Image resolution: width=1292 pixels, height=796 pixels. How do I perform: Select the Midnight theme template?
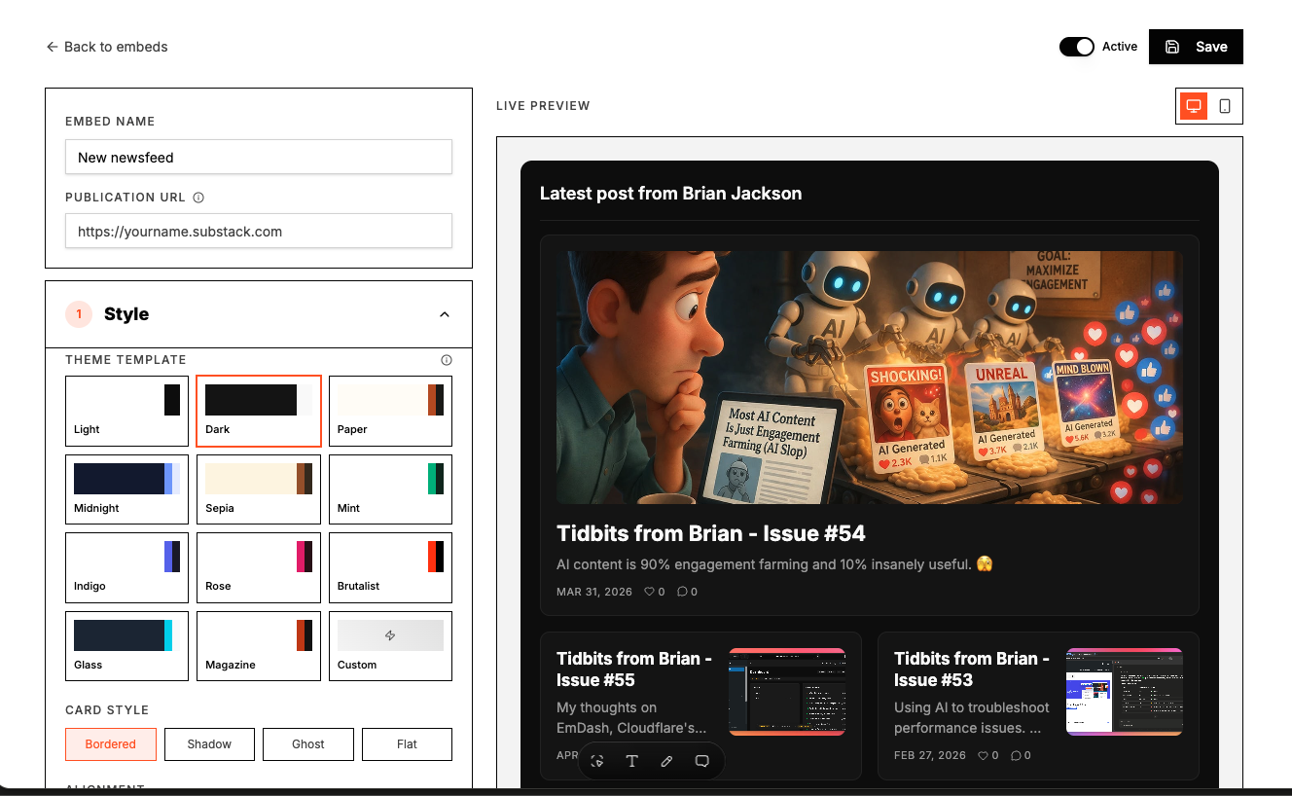pos(126,489)
